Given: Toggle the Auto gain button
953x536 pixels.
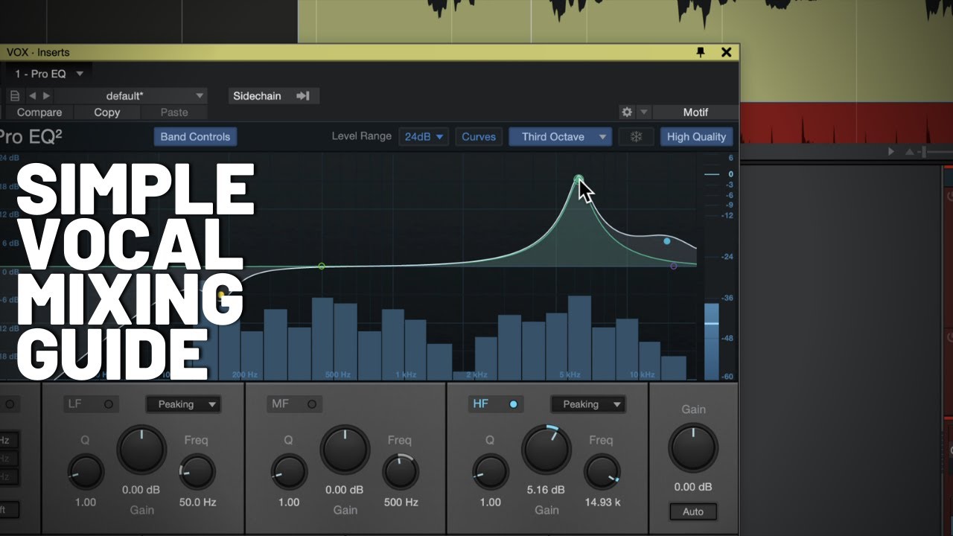Looking at the screenshot, I should click(x=693, y=512).
